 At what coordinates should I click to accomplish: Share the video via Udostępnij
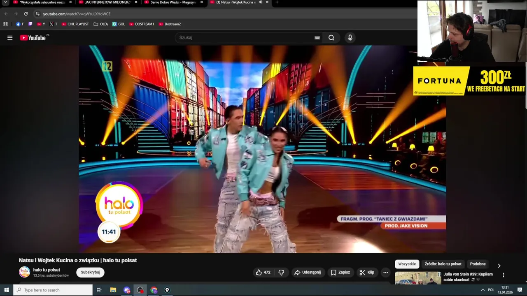308,272
